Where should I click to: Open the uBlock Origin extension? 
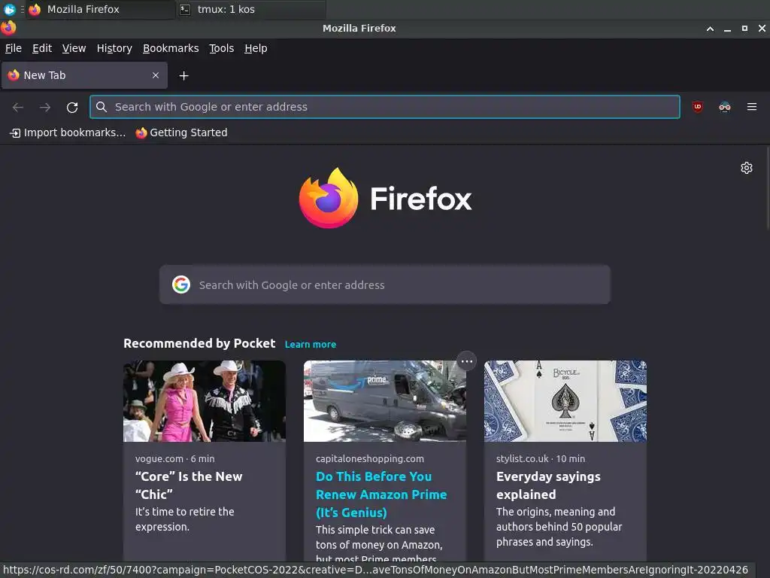[697, 107]
